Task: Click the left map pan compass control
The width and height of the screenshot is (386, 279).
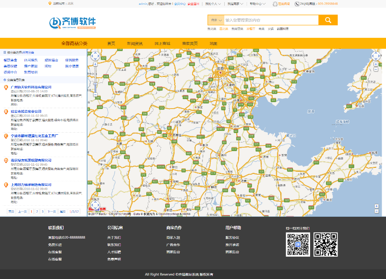Action: tap(95, 56)
